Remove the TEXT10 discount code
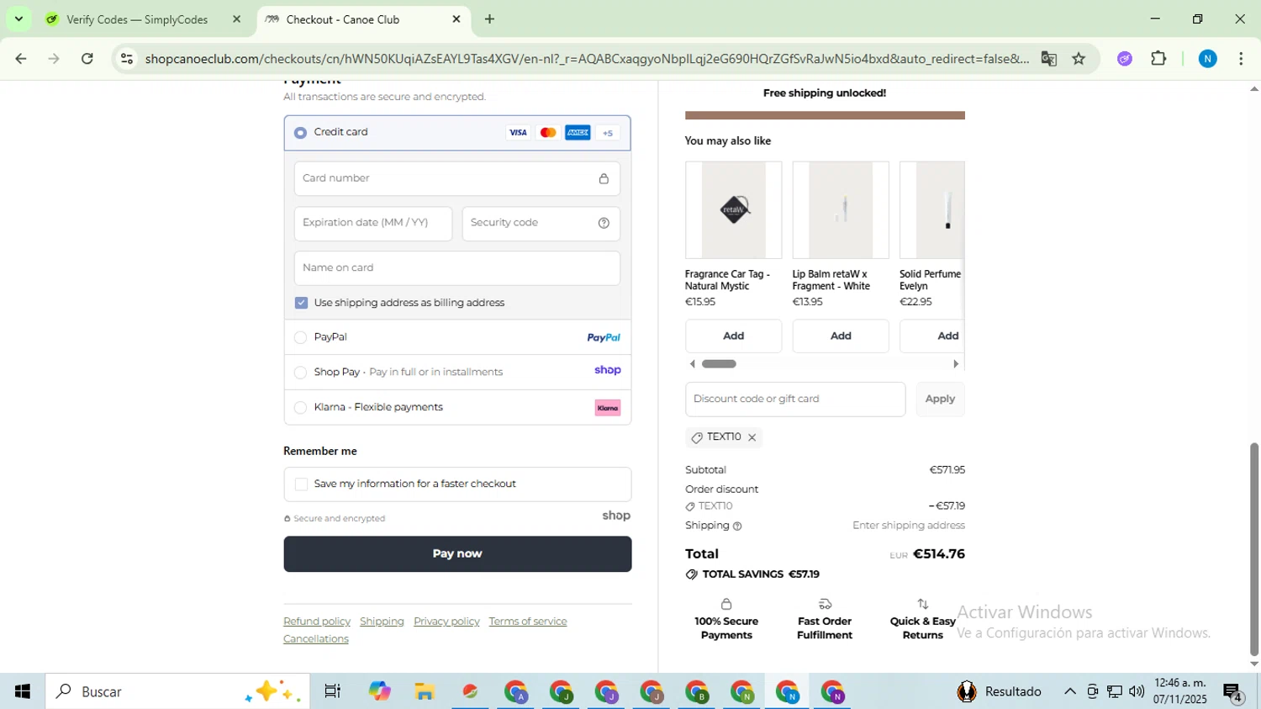The width and height of the screenshot is (1261, 709). click(x=752, y=437)
